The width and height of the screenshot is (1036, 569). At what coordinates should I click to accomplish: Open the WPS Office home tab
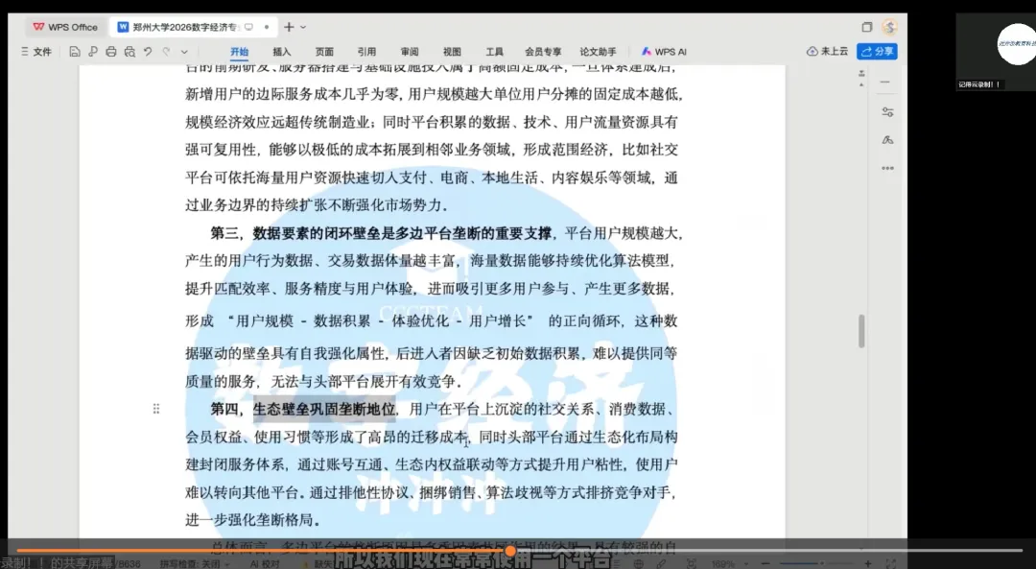65,27
